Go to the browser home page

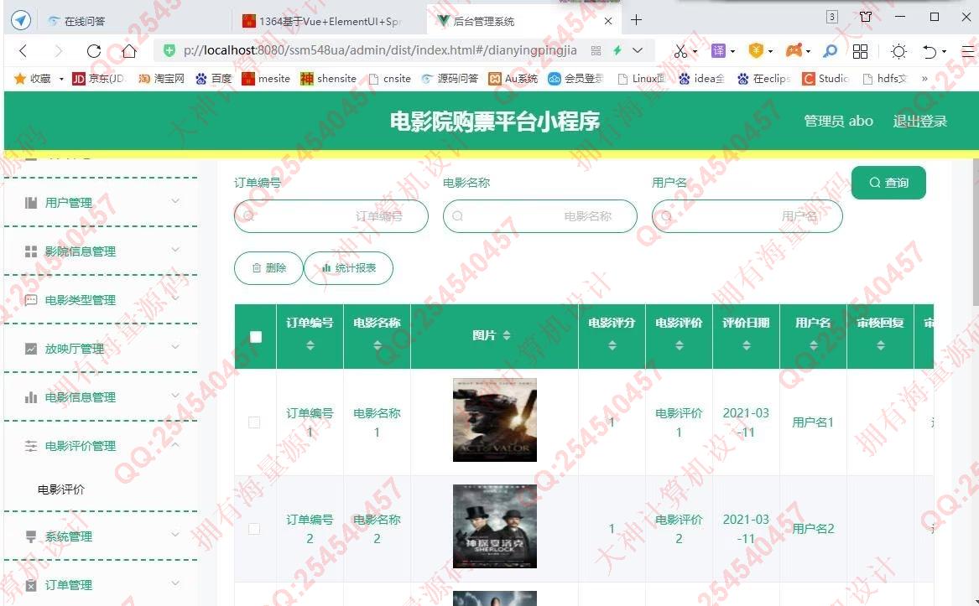(x=129, y=50)
